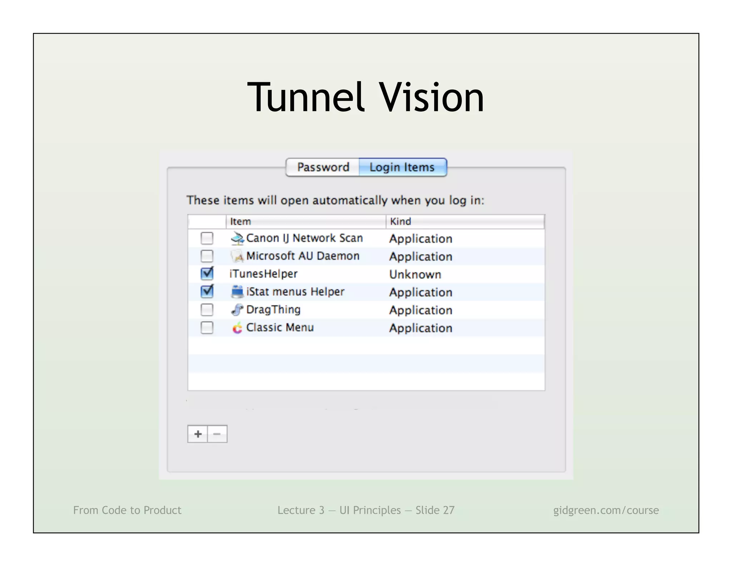The width and height of the screenshot is (732, 566).
Task: Select the 'iStat menus Helper' item name
Action: [295, 292]
